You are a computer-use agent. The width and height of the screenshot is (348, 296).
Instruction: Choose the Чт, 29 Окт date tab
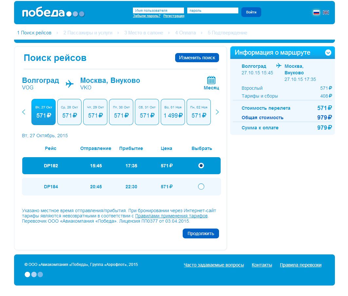pyautogui.click(x=95, y=112)
